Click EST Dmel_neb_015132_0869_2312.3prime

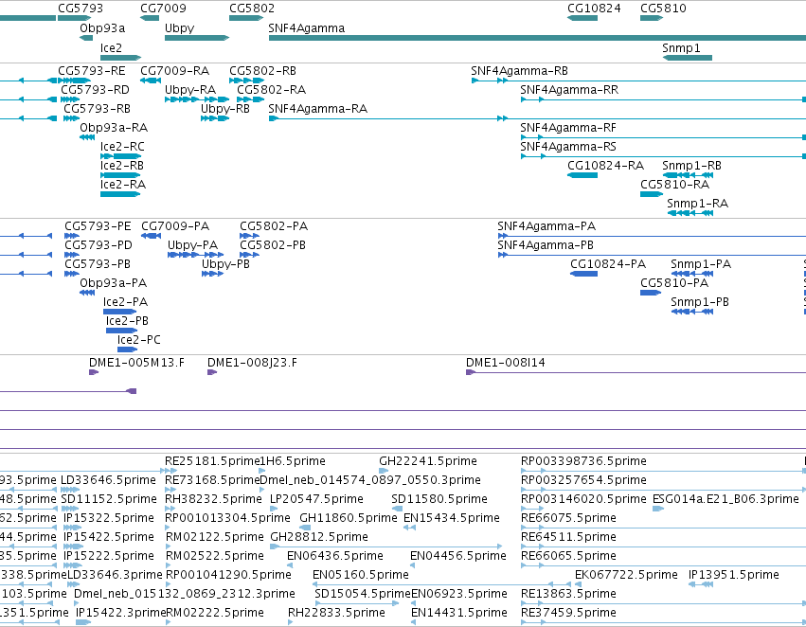185,594
